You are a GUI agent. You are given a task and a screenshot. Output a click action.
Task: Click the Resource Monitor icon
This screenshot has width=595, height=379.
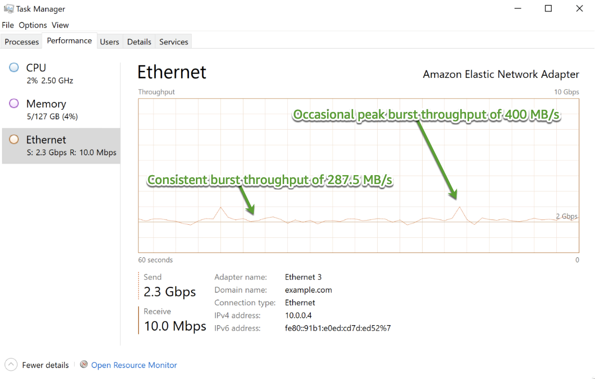[84, 364]
